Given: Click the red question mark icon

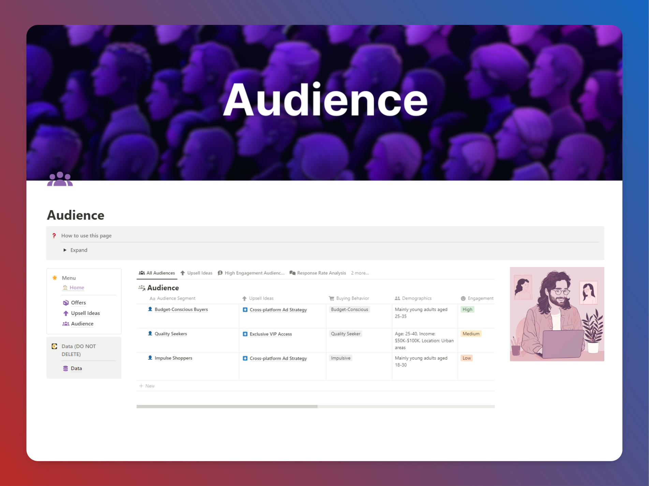Looking at the screenshot, I should [x=54, y=236].
